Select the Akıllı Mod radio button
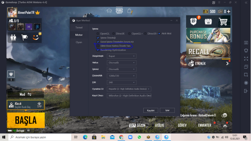The image size is (251, 141). tap(159, 34)
